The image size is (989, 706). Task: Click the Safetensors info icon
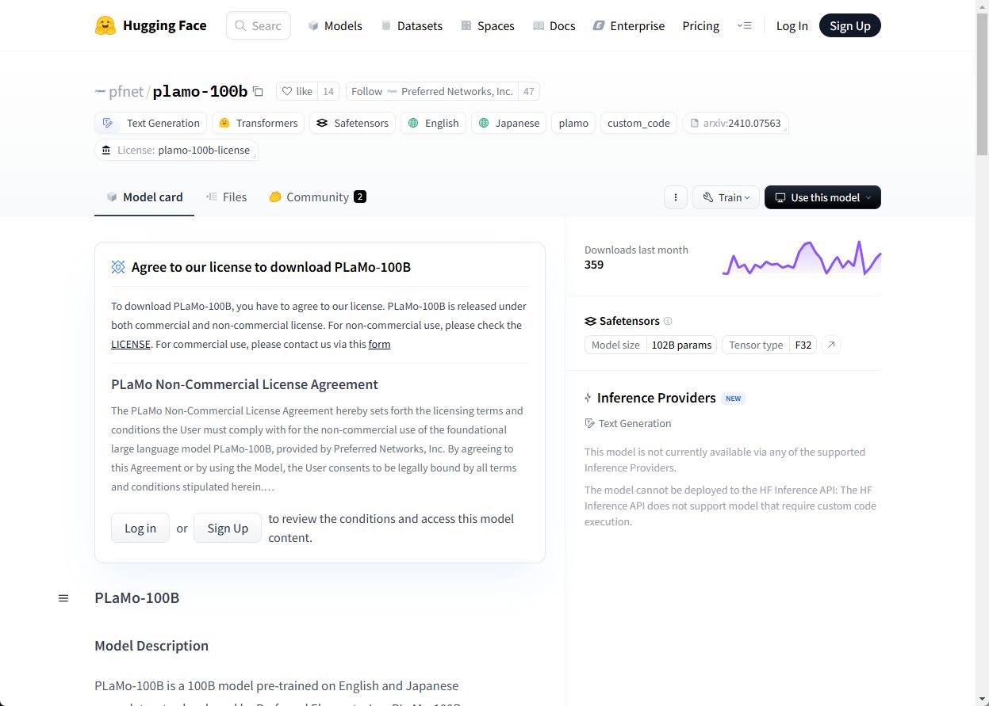(x=668, y=321)
